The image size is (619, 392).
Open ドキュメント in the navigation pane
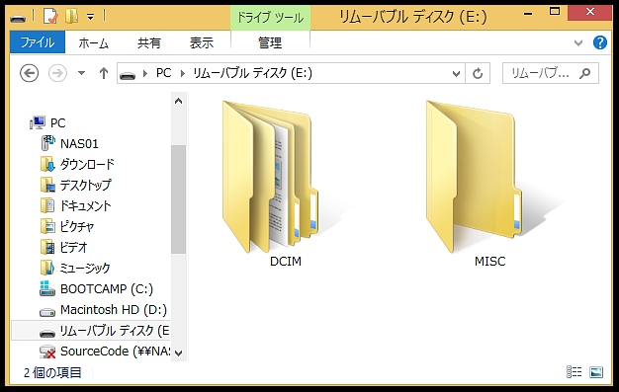pos(86,205)
